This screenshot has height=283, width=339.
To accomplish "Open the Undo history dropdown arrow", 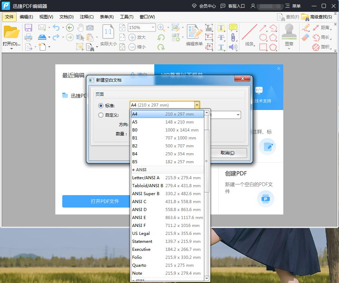I will [63, 28].
